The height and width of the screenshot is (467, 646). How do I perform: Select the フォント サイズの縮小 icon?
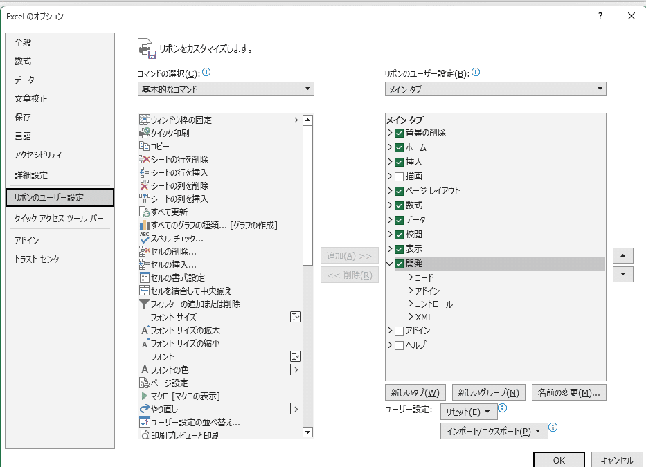click(x=145, y=343)
